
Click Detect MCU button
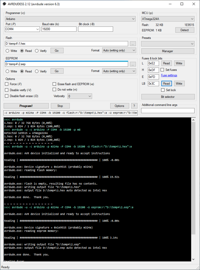coord(185,30)
